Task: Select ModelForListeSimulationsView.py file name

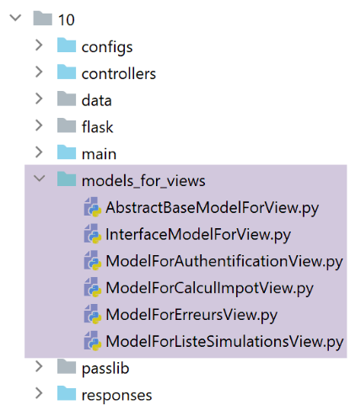Action: (x=224, y=342)
